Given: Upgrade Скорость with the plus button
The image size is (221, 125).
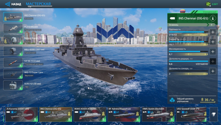Looking at the screenshot, I should (x=213, y=42).
